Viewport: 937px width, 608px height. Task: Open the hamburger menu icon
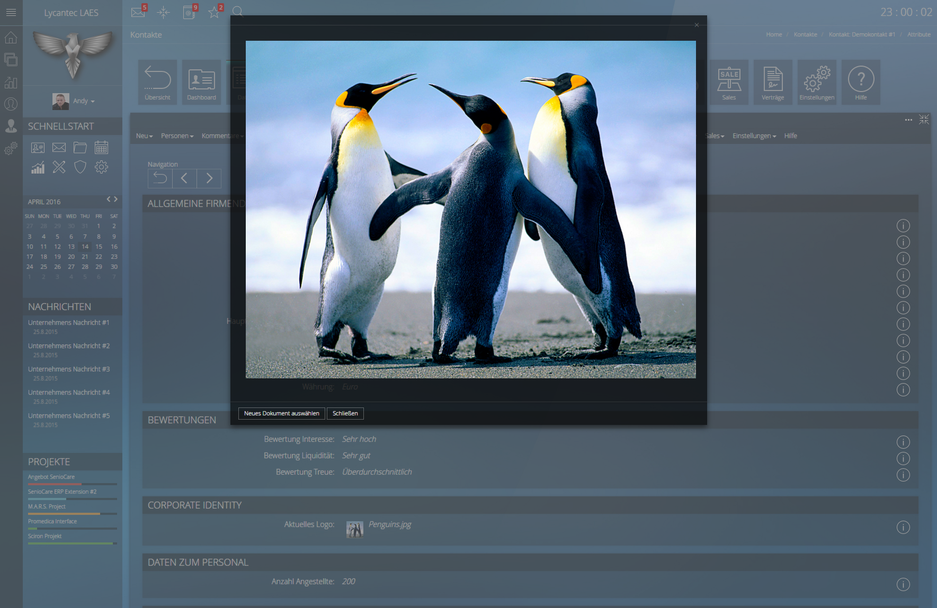pos(11,12)
